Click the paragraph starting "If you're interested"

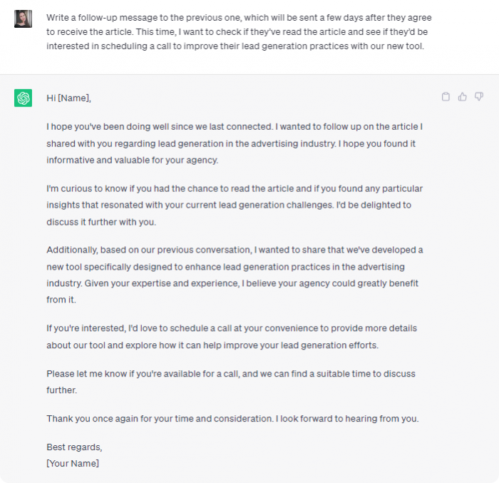[232, 337]
